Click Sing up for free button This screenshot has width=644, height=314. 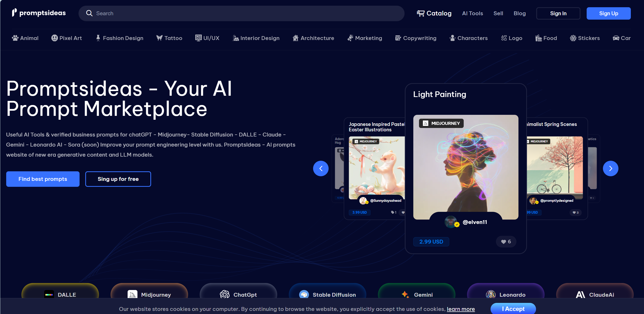point(118,179)
